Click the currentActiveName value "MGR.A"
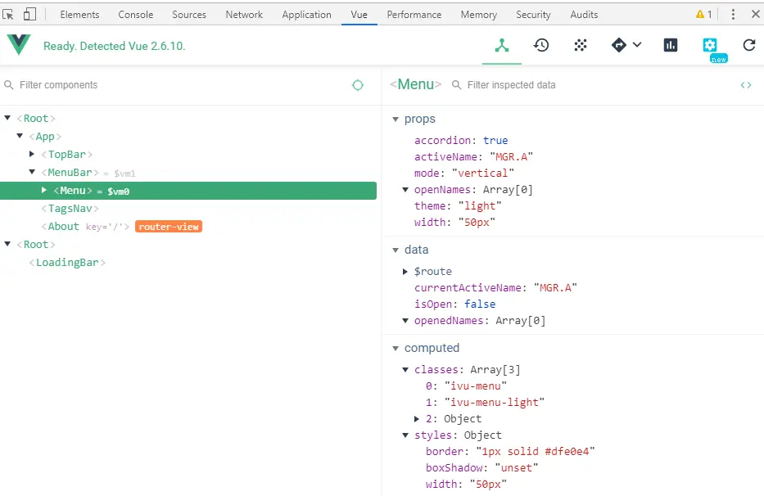764x496 pixels. [555, 288]
